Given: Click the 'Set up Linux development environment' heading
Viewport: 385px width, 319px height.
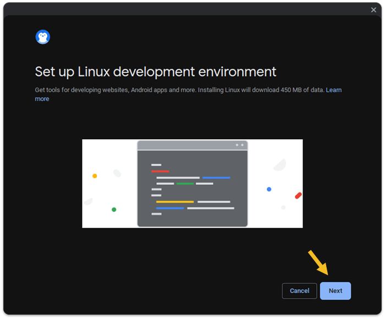Looking at the screenshot, I should click(156, 71).
